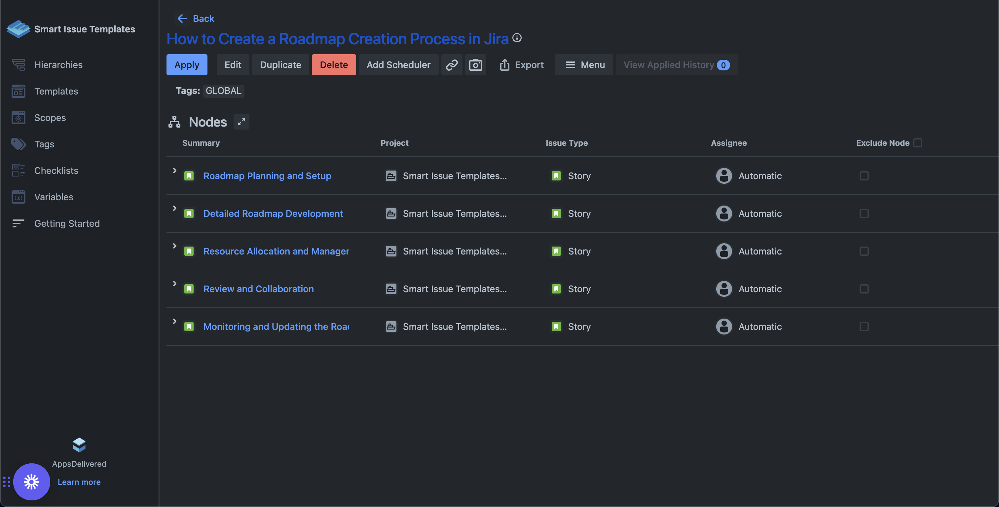The image size is (999, 507).
Task: Open the purple help widget button
Action: tap(31, 482)
